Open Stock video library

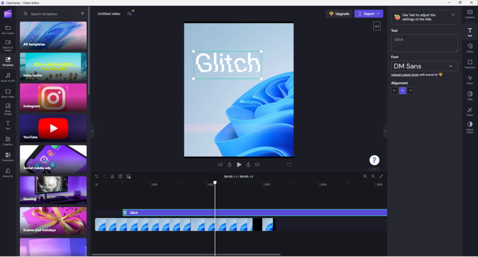click(x=8, y=93)
